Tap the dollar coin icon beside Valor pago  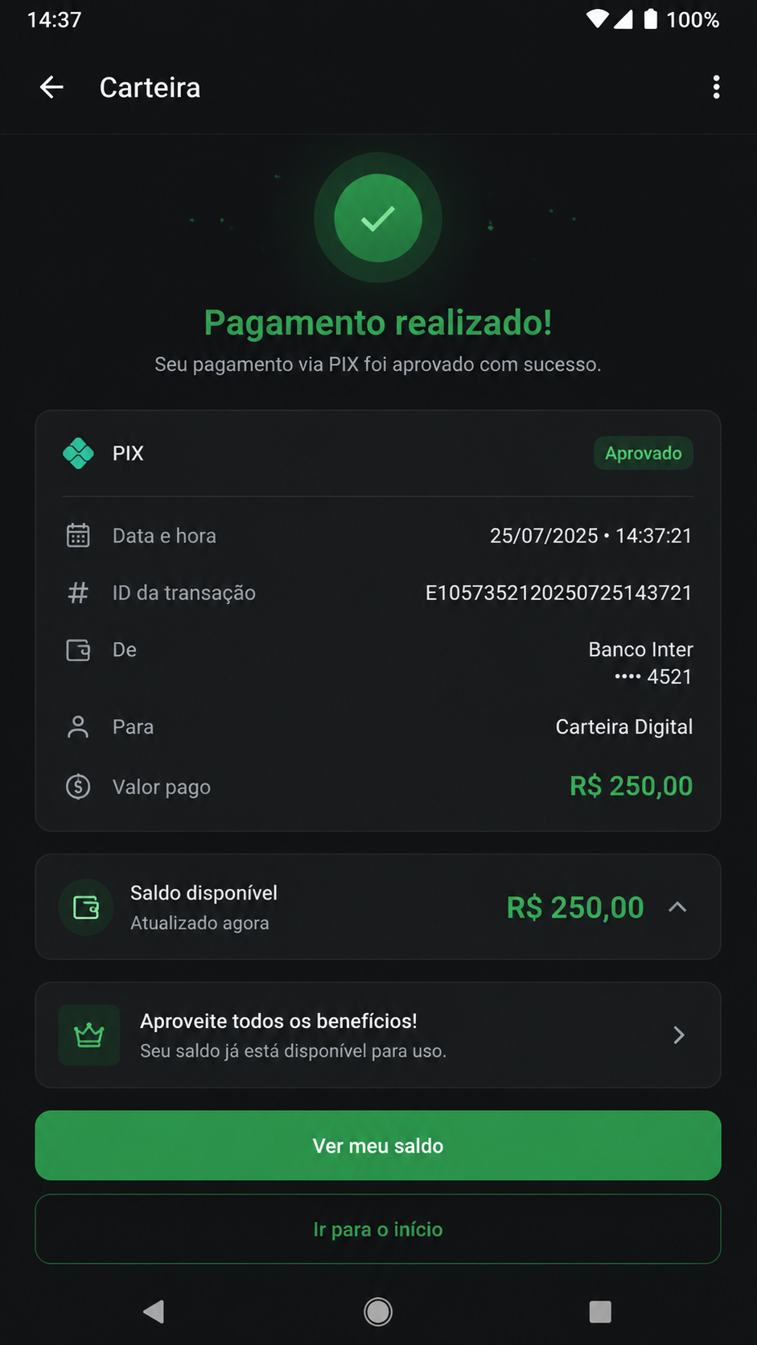coord(78,786)
